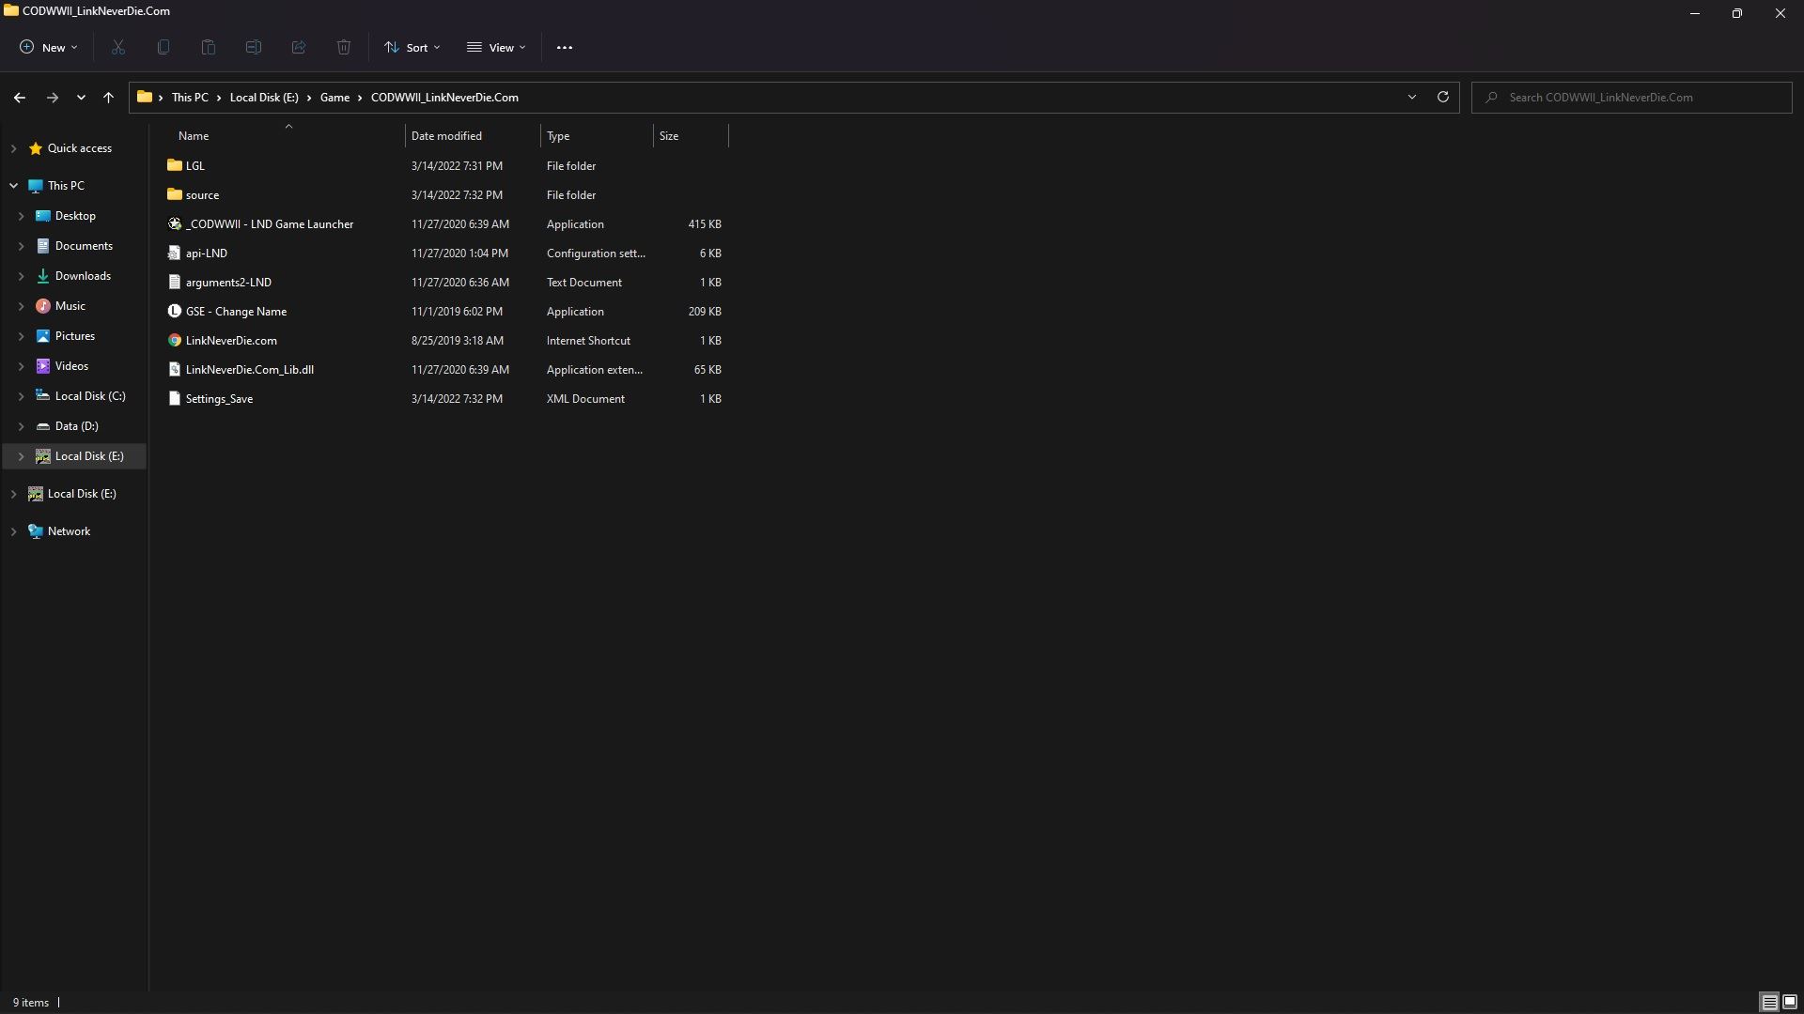Viewport: 1804px width, 1014px height.
Task: Click the Copy icon in toolbar
Action: point(163,48)
